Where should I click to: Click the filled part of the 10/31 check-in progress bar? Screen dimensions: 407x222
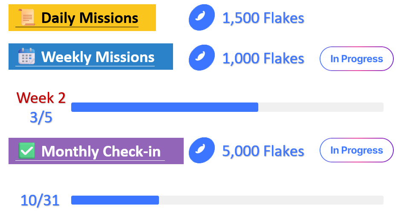point(115,200)
